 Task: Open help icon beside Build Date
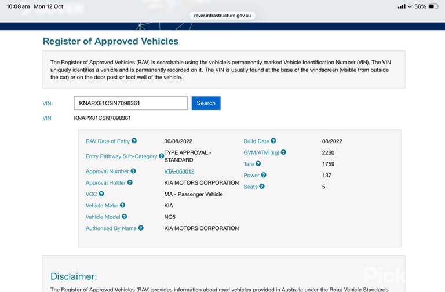tap(273, 141)
